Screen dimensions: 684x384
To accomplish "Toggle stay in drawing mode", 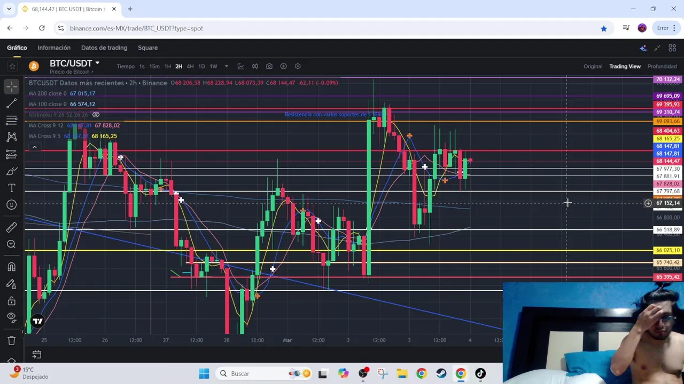I will [12, 284].
